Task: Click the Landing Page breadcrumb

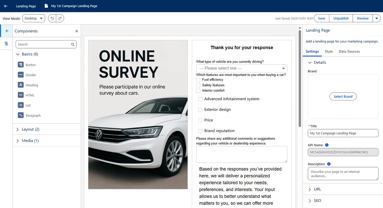Action: pos(26,6)
